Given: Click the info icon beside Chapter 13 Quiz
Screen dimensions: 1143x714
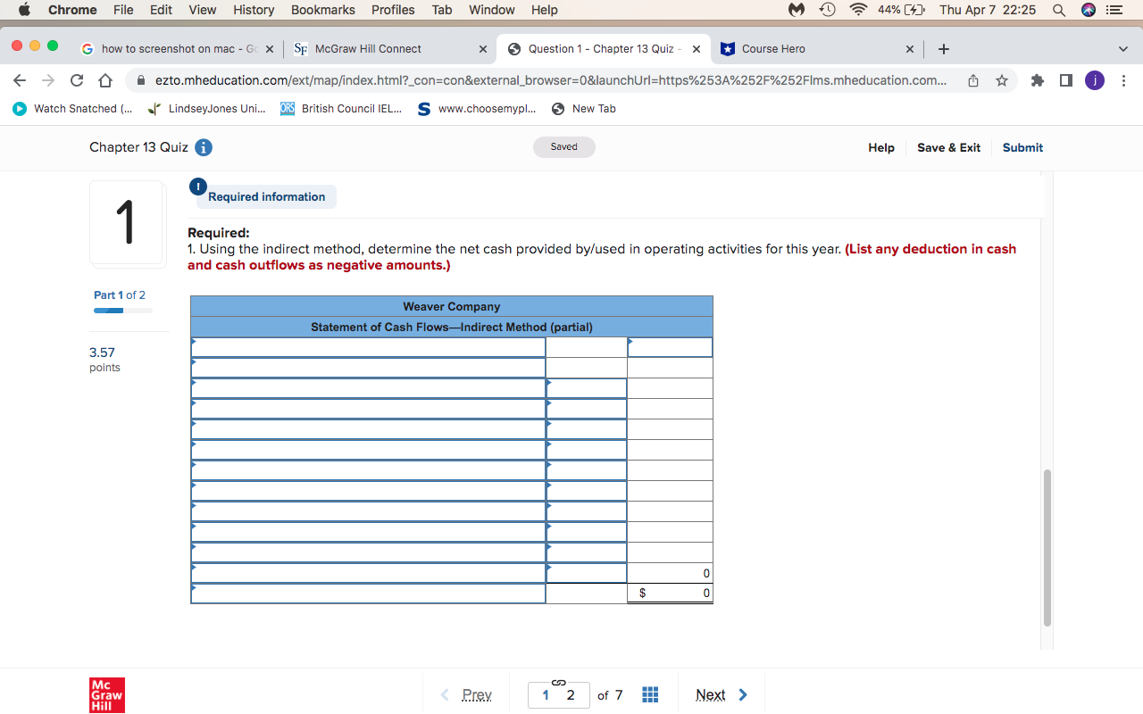Looking at the screenshot, I should click(x=203, y=147).
